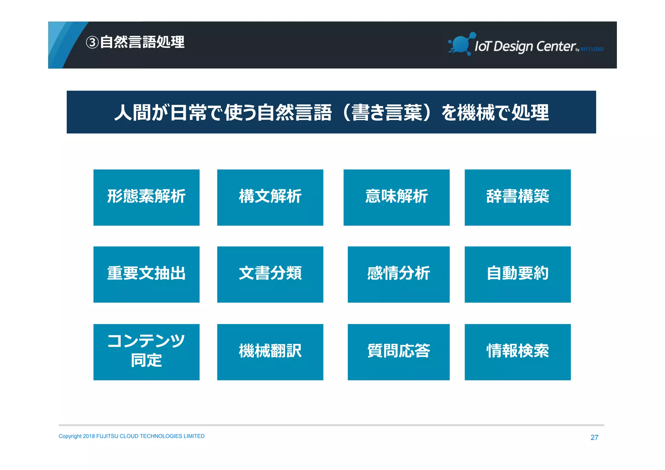The image size is (665, 470).
Task: Select the 意味解析 box
Action: [x=396, y=197]
